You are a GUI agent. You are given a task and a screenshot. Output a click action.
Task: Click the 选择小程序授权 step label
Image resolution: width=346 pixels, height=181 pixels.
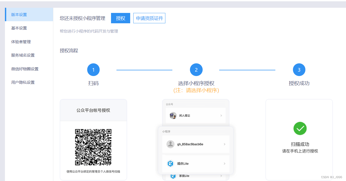coord(196,83)
